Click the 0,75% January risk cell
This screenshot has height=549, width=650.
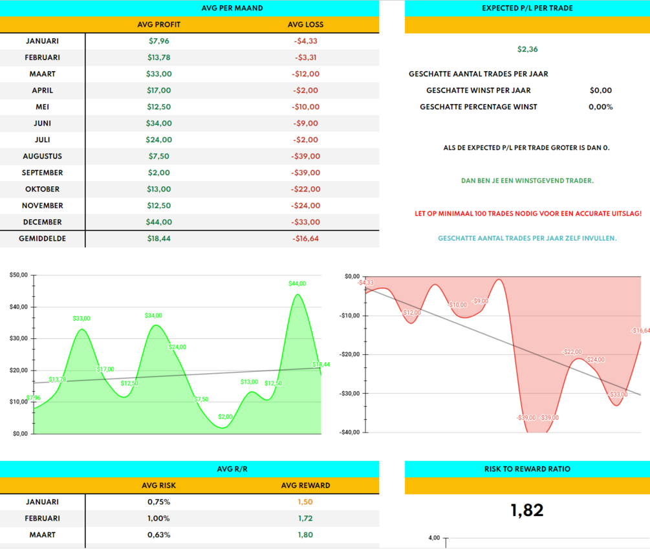[x=158, y=502]
